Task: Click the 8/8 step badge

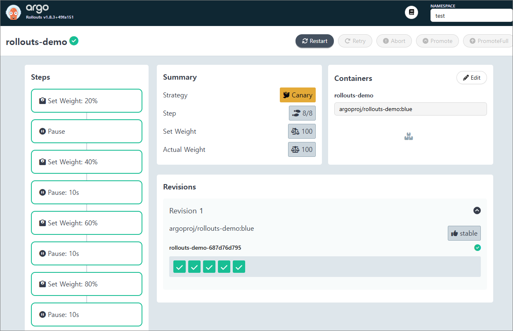Action: coord(302,113)
